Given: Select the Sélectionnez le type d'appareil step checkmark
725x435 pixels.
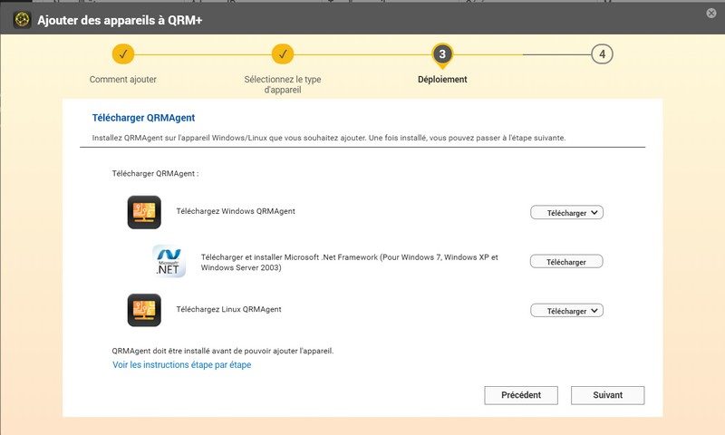Looking at the screenshot, I should point(283,54).
